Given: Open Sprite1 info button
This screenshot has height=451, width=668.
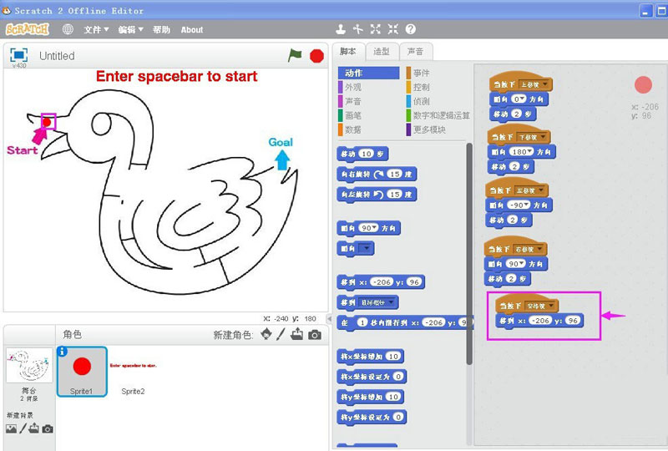Looking at the screenshot, I should (62, 352).
